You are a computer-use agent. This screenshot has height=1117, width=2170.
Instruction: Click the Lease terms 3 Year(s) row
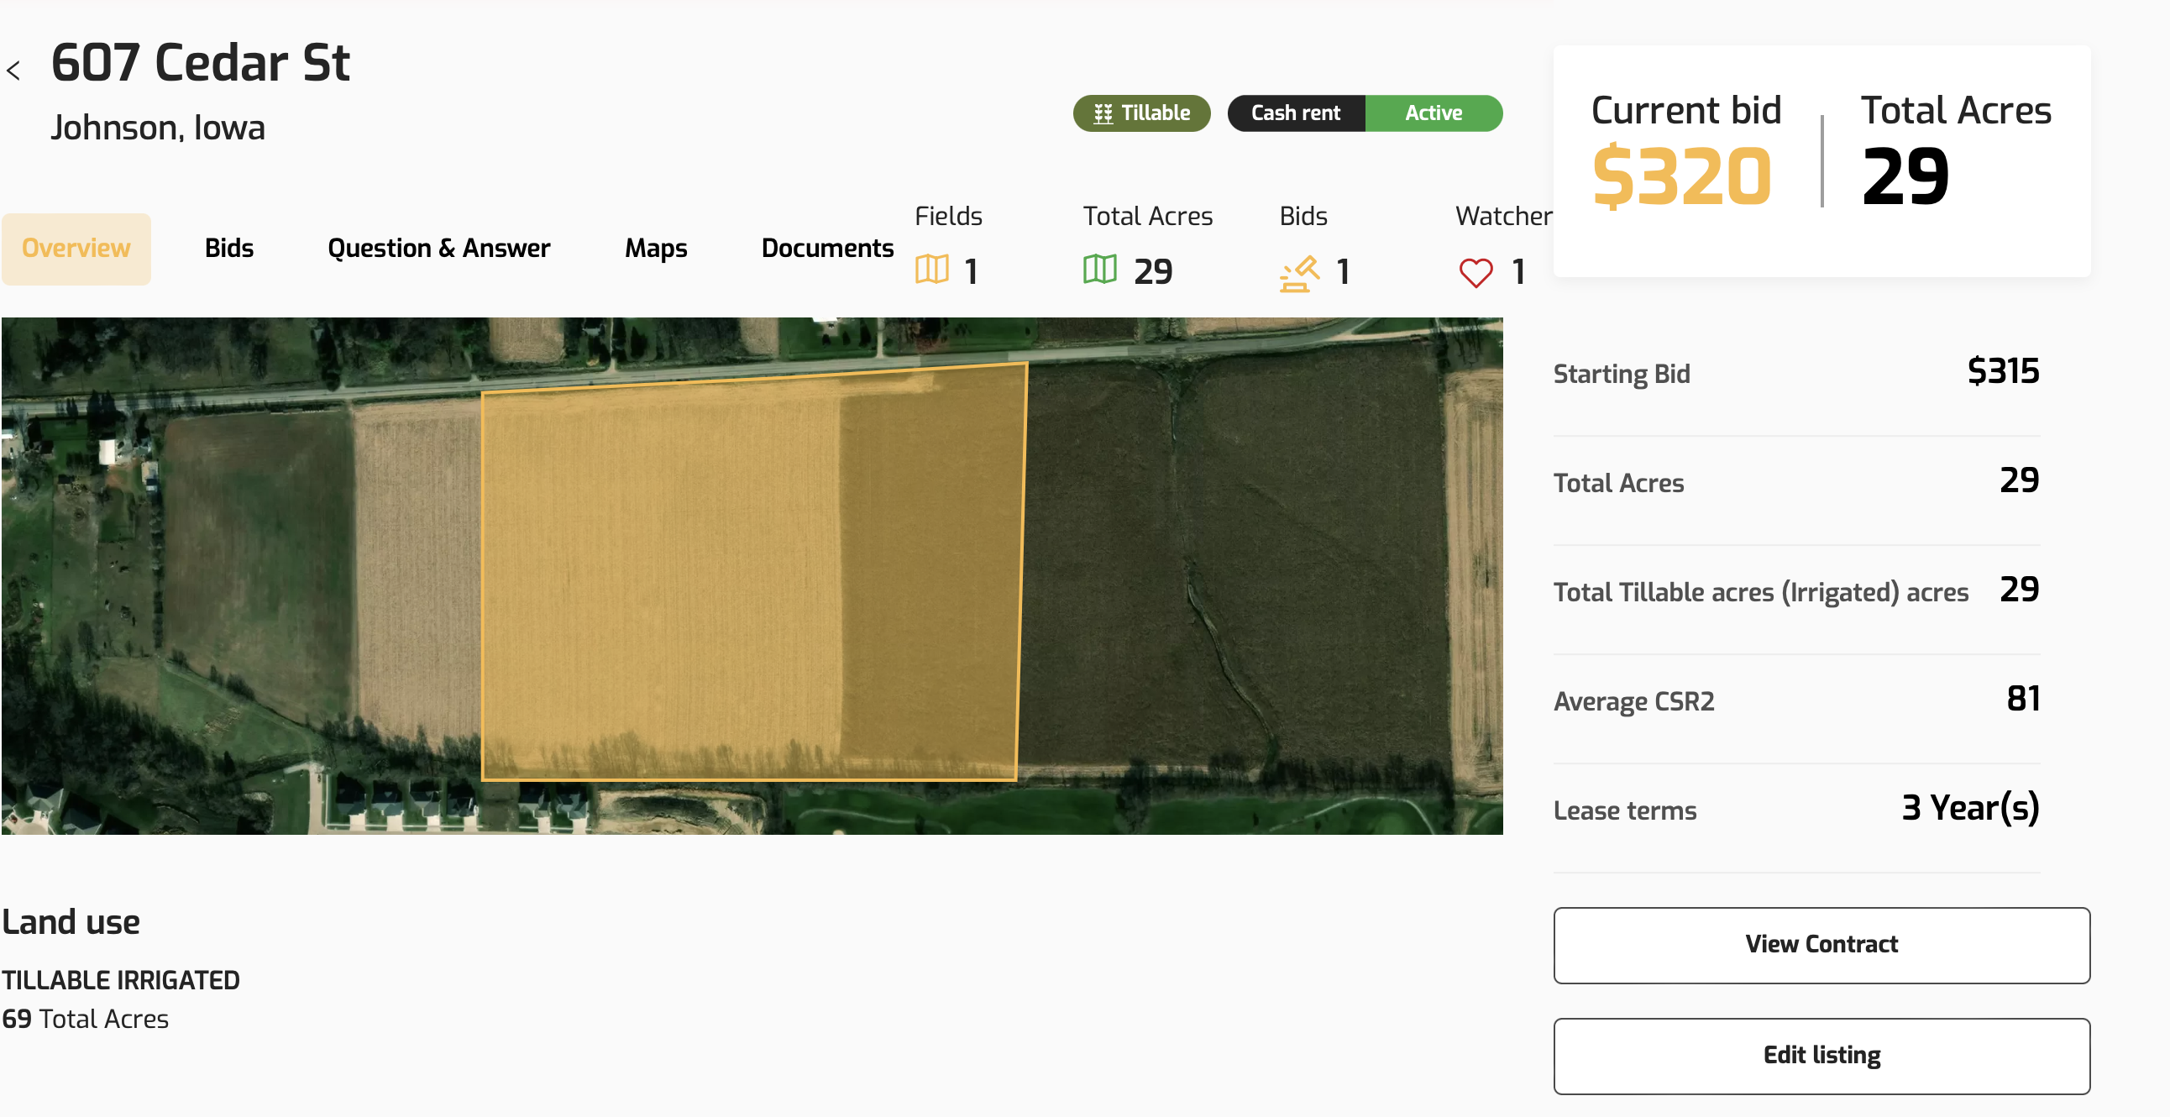pos(1795,810)
